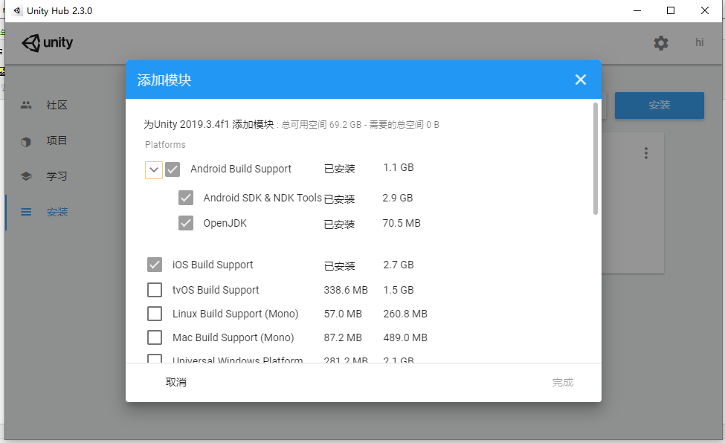Click the Platforms section heading
Screen dimensions: 725x443
[165, 145]
